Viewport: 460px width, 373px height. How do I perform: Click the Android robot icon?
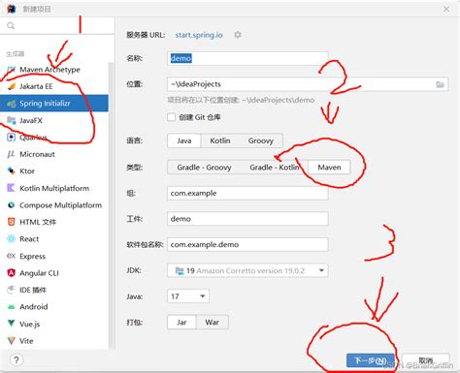click(x=12, y=307)
